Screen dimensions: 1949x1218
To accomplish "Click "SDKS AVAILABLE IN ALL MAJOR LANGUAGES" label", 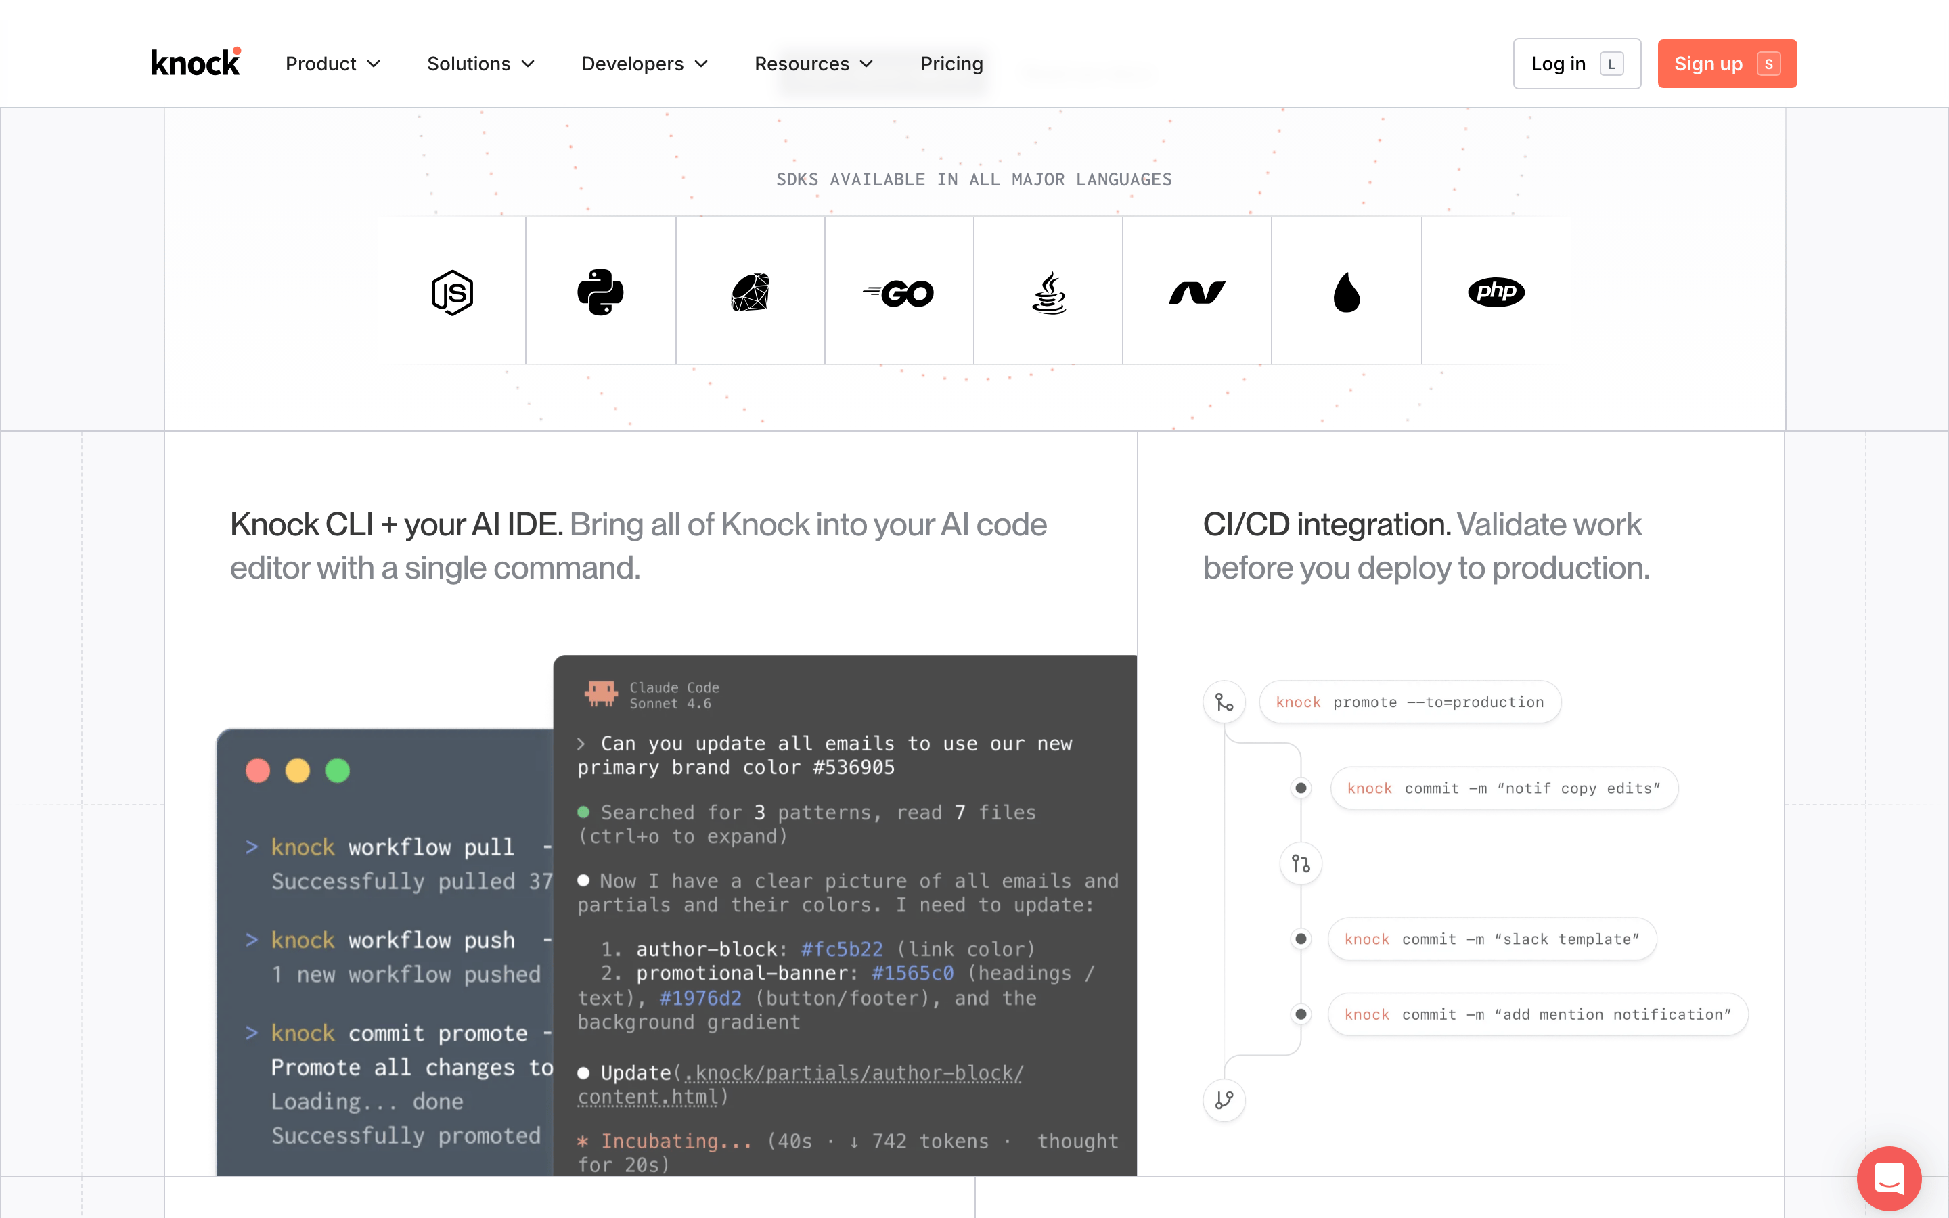I will [974, 179].
